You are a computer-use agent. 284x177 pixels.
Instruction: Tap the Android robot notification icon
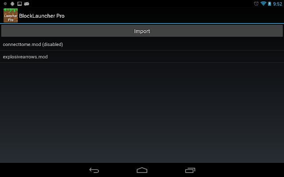tap(12, 4)
